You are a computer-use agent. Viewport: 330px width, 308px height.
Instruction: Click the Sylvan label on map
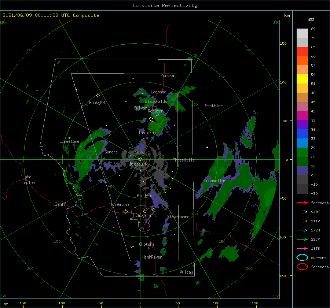pyautogui.click(x=140, y=108)
